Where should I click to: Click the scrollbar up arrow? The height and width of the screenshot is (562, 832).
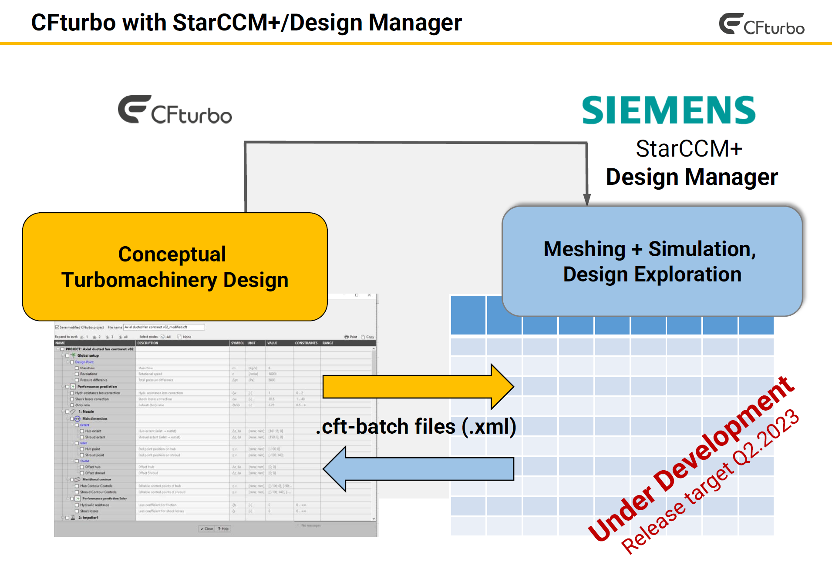point(374,349)
